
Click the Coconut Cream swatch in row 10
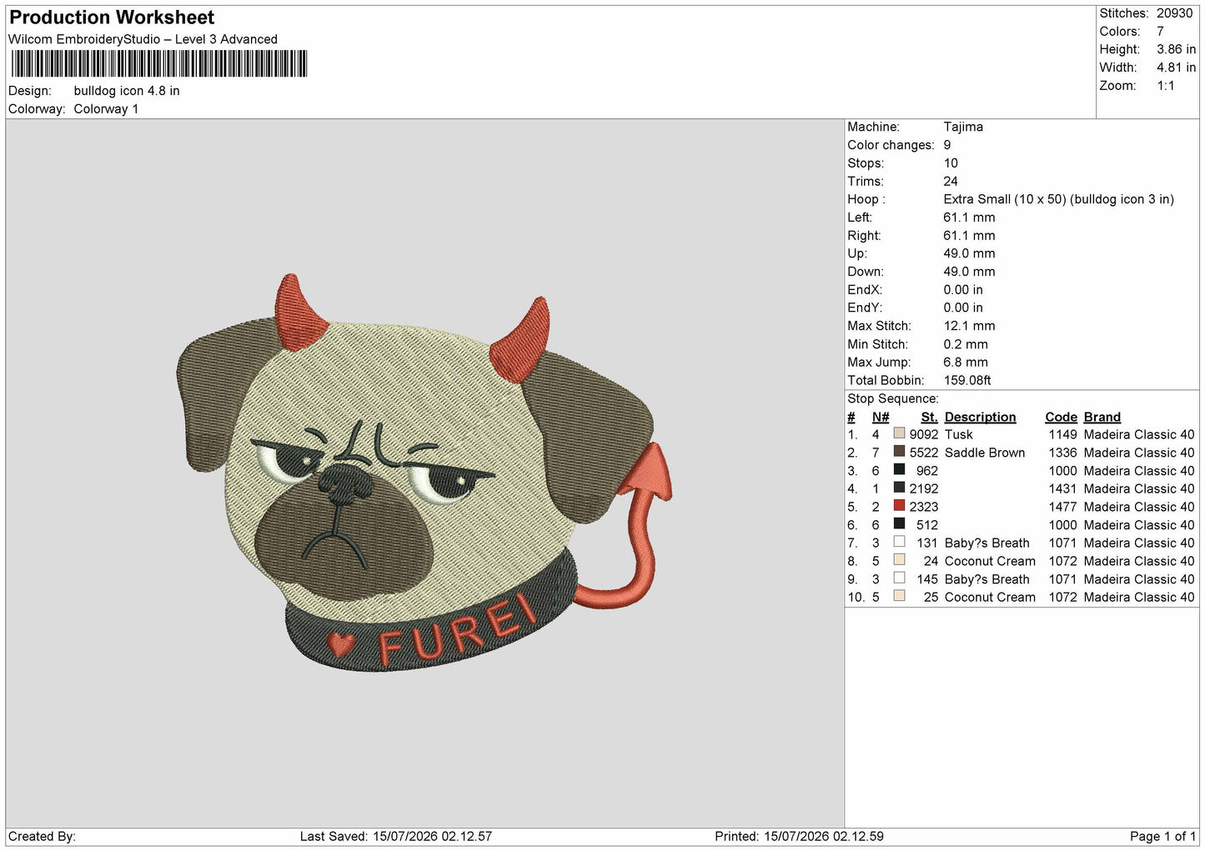(899, 596)
